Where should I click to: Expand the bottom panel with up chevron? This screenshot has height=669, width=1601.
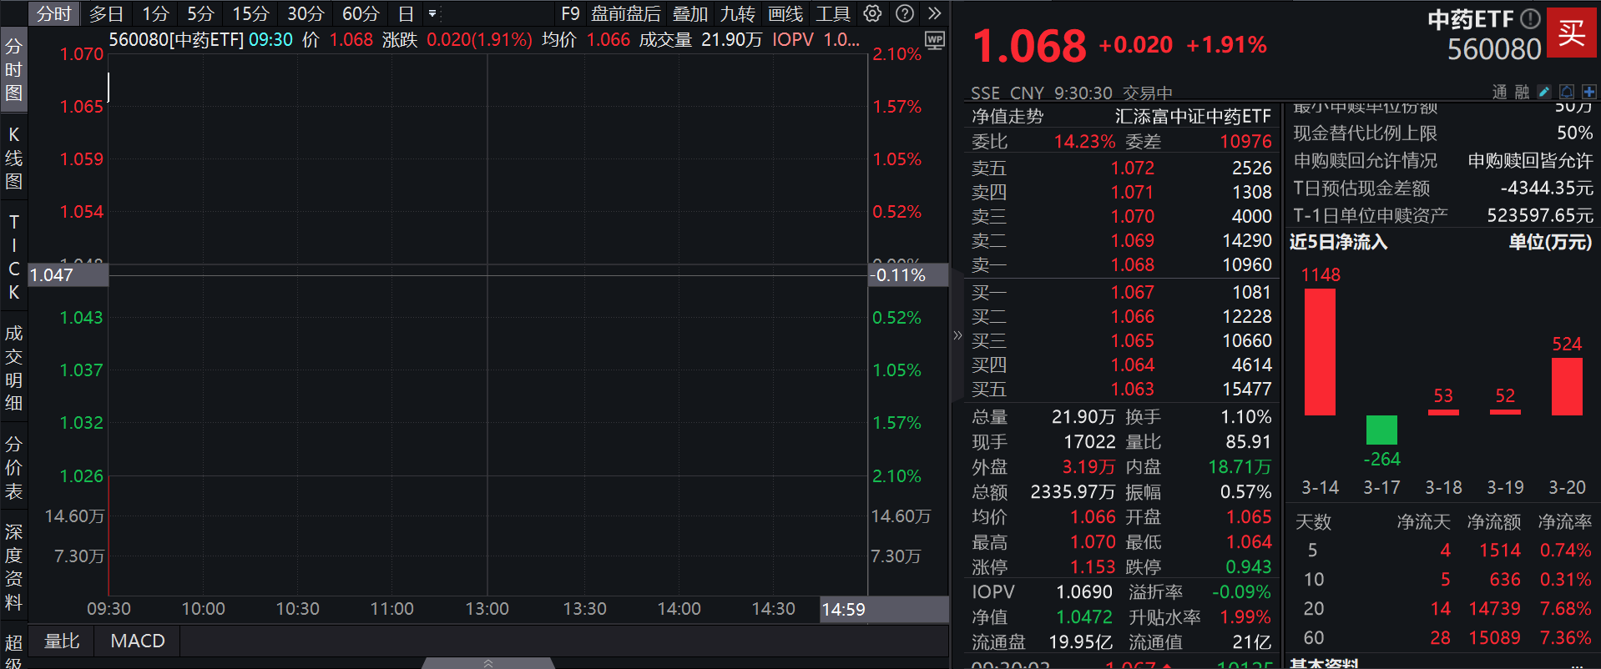tap(488, 663)
